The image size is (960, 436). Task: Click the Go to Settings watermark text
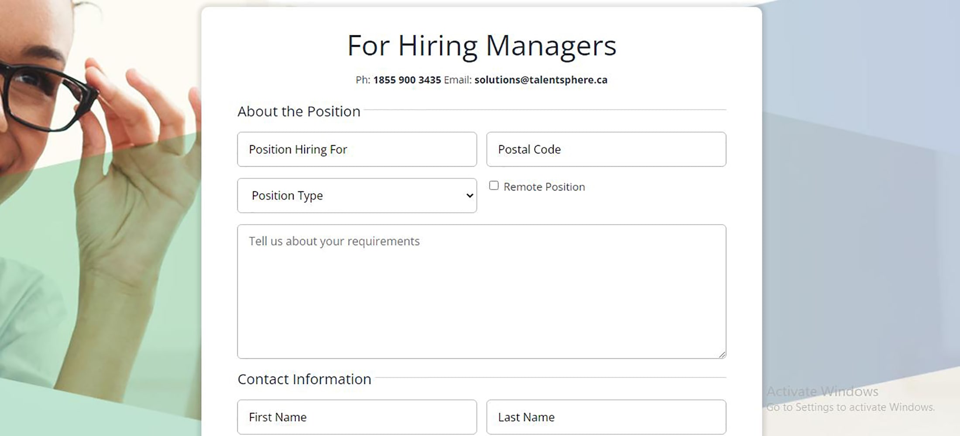pyautogui.click(x=850, y=407)
